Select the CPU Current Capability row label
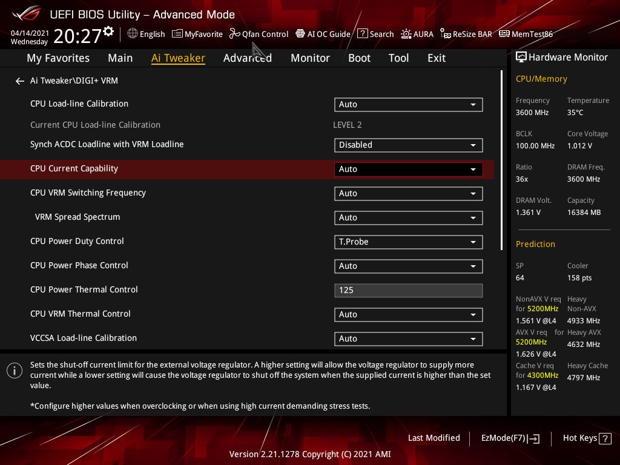Screen dimensions: 620x465 pyautogui.click(x=74, y=168)
